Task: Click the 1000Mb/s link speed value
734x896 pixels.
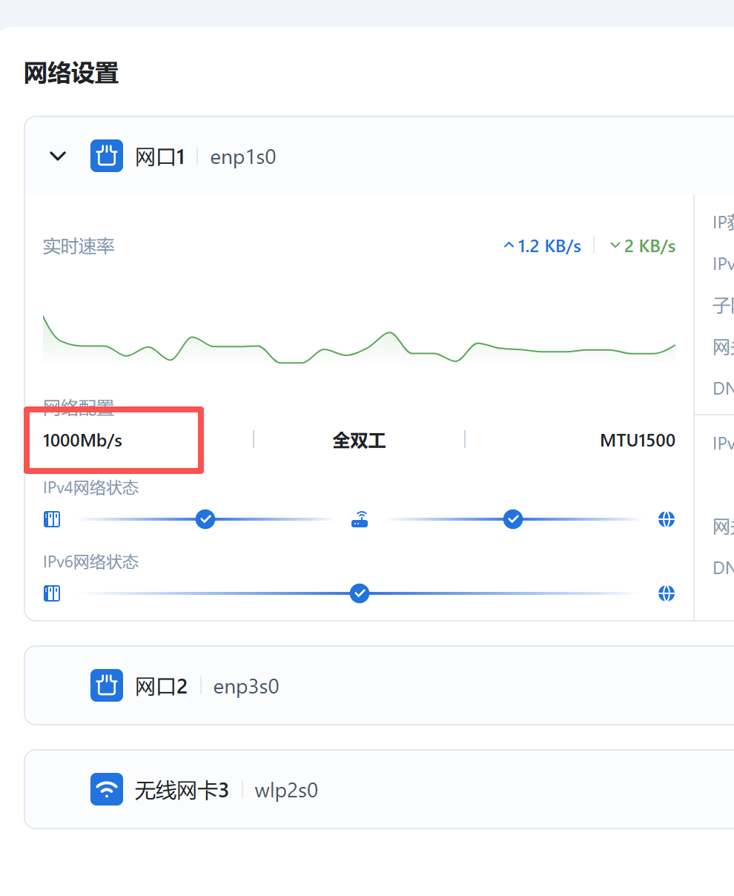Action: 82,441
